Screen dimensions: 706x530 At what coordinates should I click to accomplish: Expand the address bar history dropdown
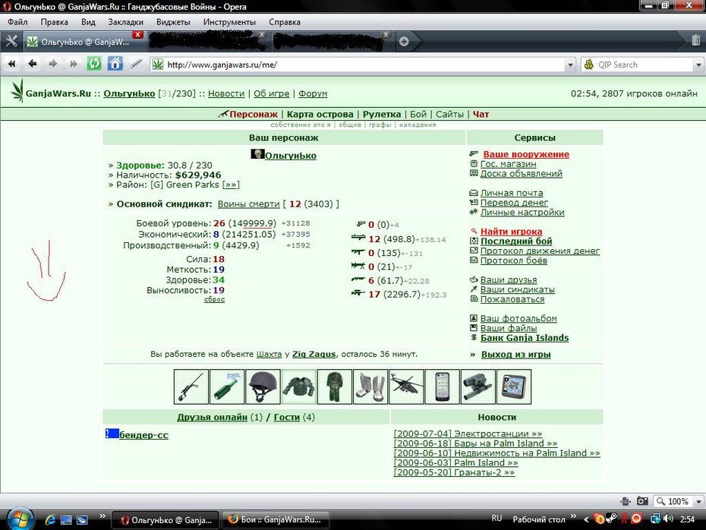click(x=570, y=65)
